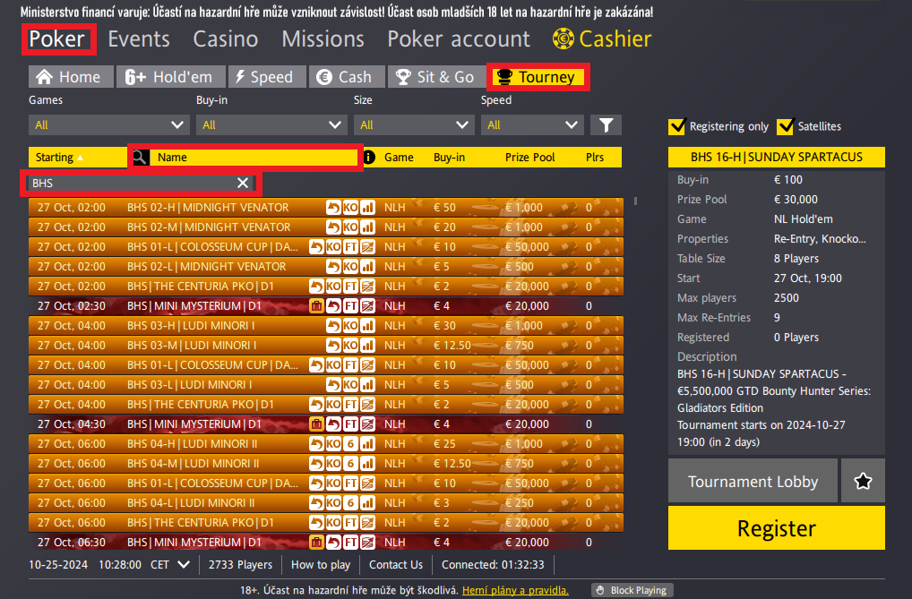Click KO icon in BHS 03-H Ludi Minori I row

(350, 326)
